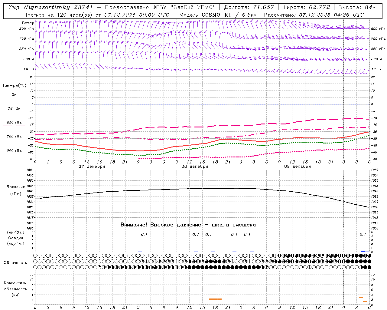Click the 850 гПа temperature legend entry

(x=14, y=123)
